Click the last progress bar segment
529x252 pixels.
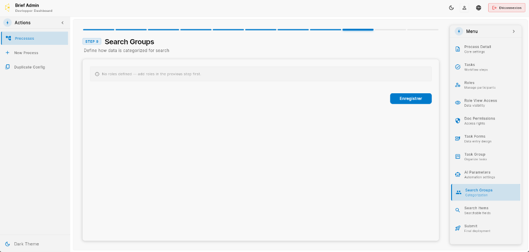423,29
